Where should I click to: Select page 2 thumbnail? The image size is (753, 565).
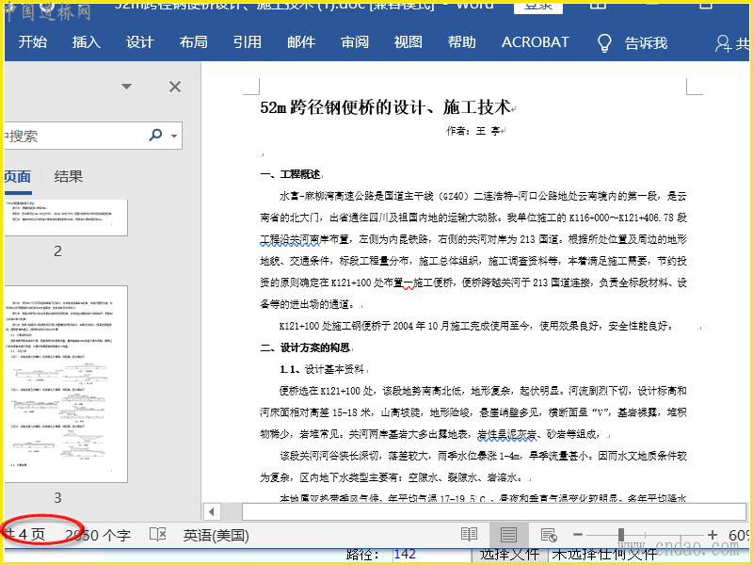[66, 217]
